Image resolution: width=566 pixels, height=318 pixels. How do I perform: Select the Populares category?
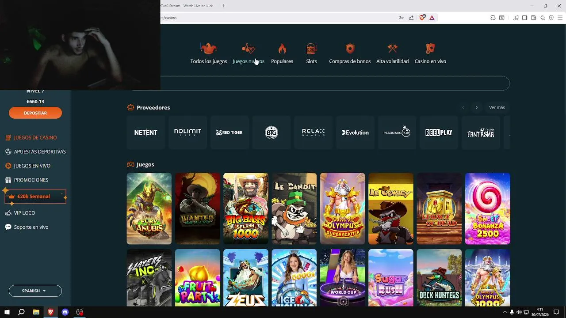[282, 54]
